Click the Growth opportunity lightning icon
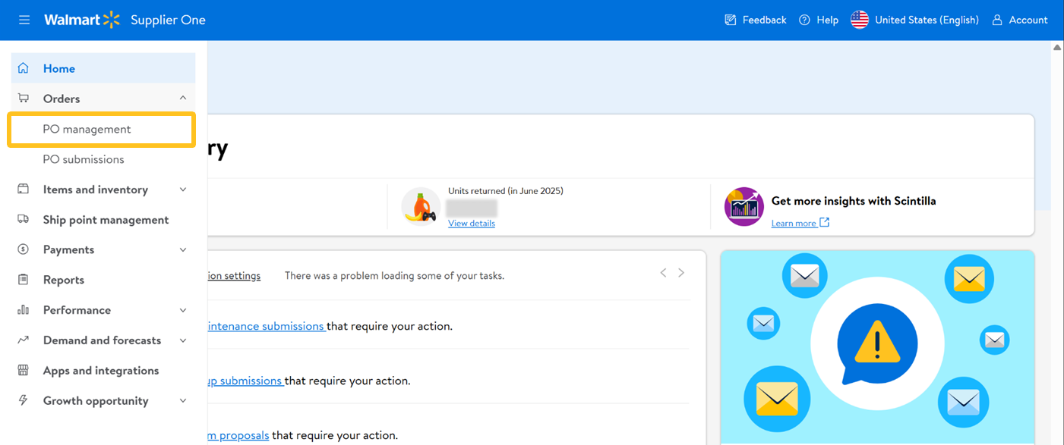The height and width of the screenshot is (445, 1064). pos(24,401)
